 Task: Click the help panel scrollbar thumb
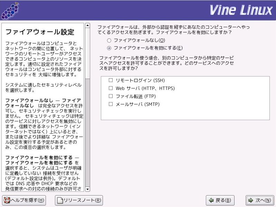click(x=87, y=53)
